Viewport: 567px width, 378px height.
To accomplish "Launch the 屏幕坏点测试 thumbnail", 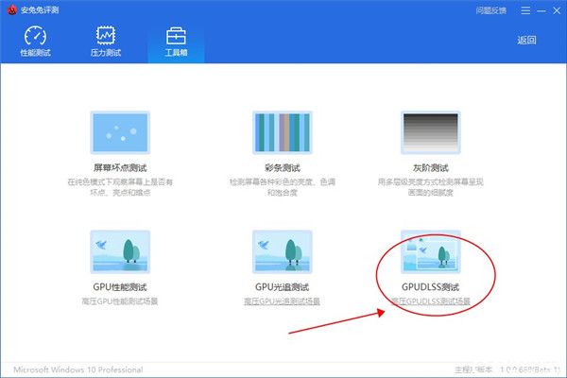I will pyautogui.click(x=120, y=132).
